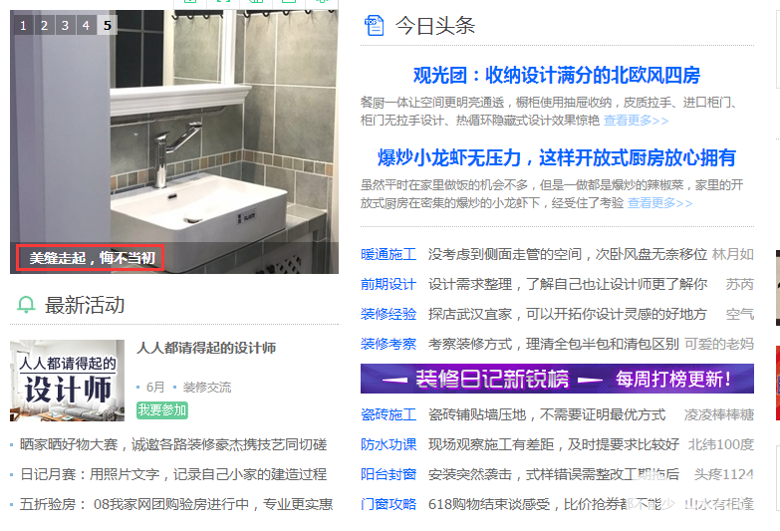This screenshot has height=531, width=780.
Task: Open the 暖通施工 category link
Action: coord(389,254)
